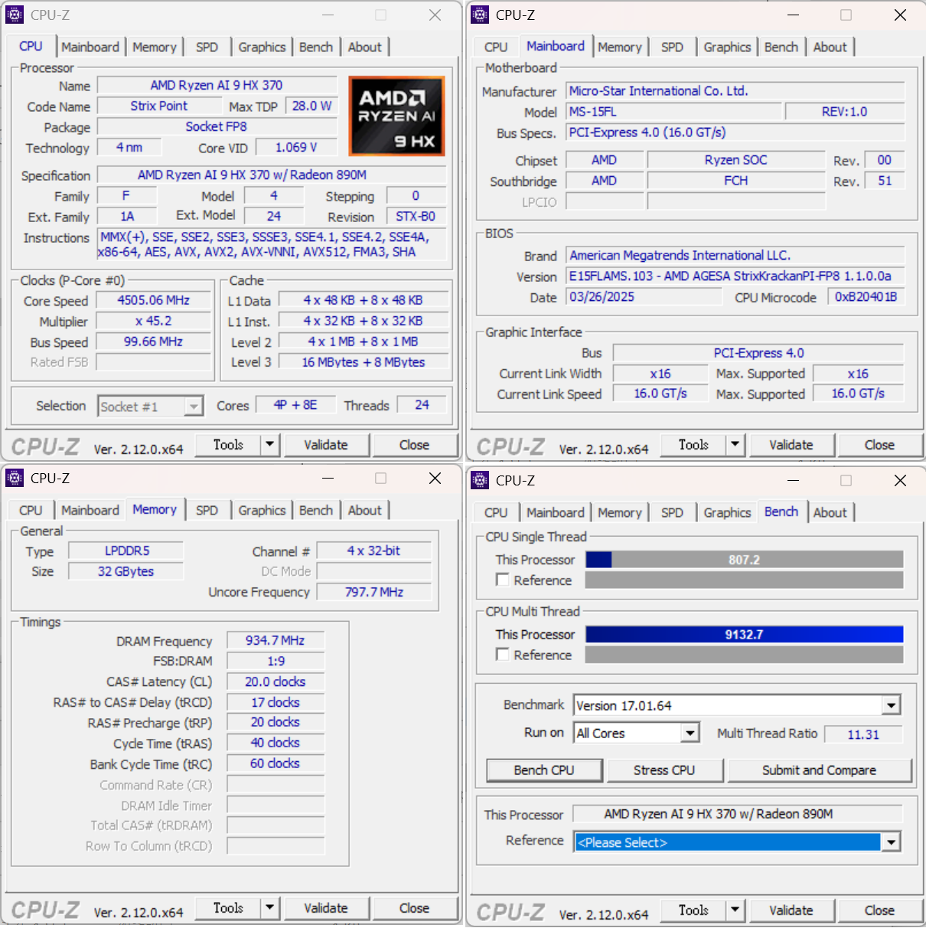Click the processor Name field

(217, 86)
